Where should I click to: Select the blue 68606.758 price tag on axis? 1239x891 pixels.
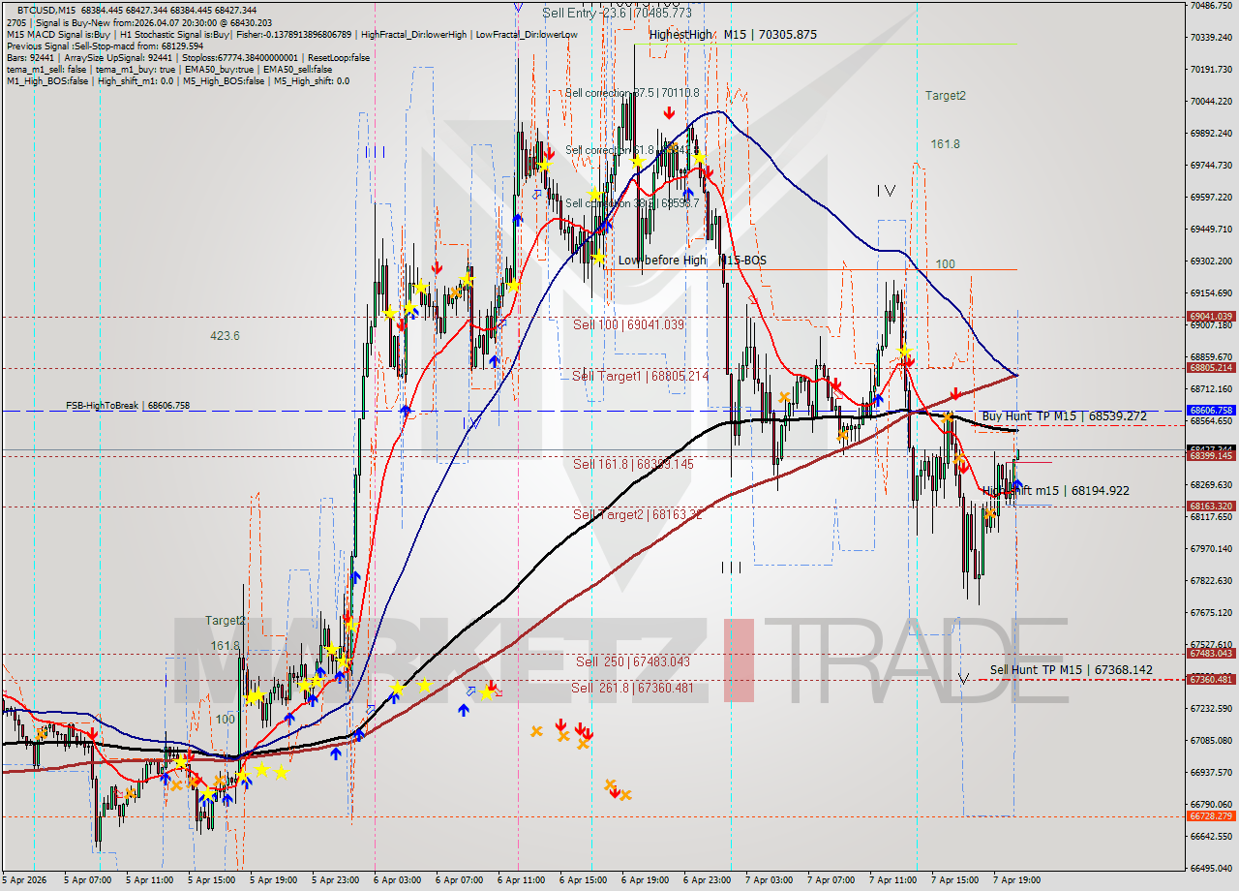pyautogui.click(x=1210, y=411)
